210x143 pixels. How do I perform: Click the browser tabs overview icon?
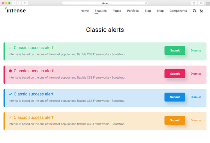coord(201,3)
